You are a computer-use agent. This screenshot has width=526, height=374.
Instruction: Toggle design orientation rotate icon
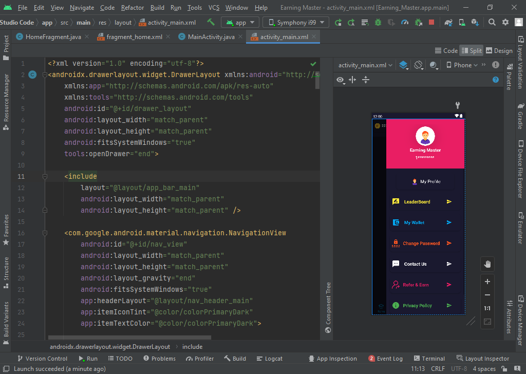[x=418, y=65]
